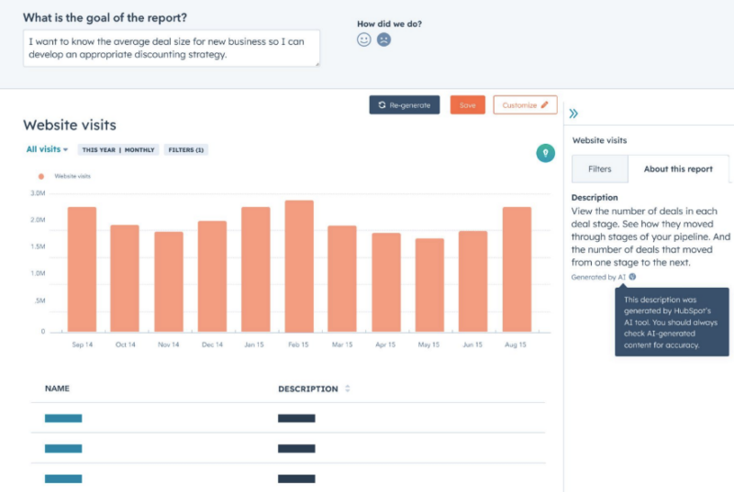Click the Aug 15 bar in chart
The width and height of the screenshot is (734, 492).
point(517,269)
